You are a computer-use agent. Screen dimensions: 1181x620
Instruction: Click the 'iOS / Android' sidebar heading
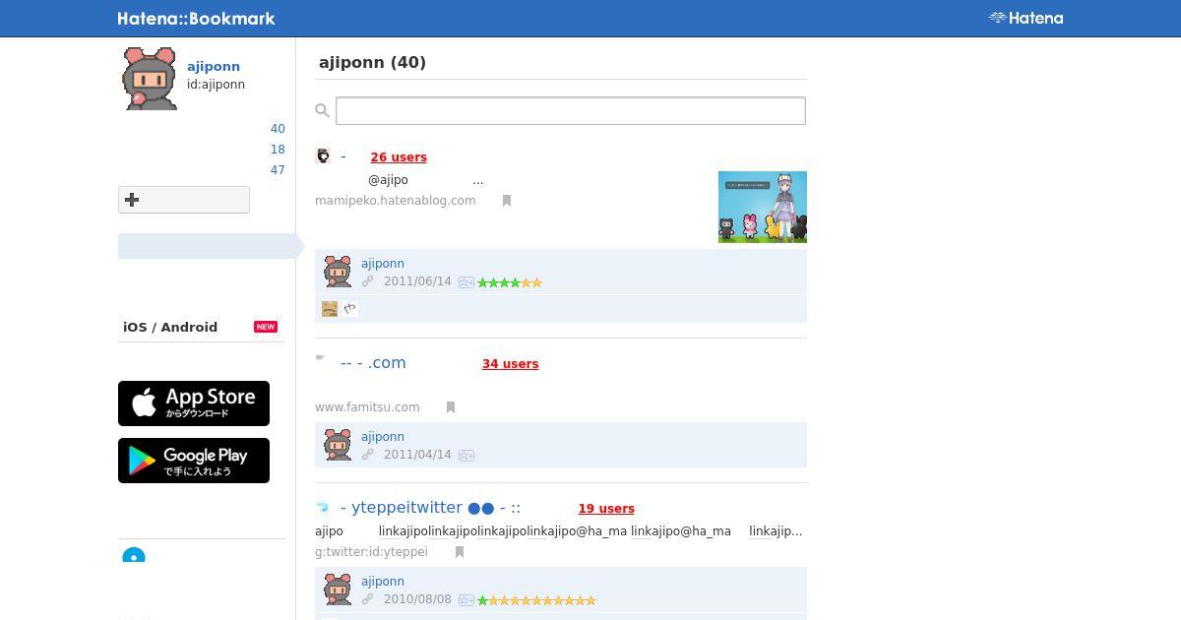(170, 327)
